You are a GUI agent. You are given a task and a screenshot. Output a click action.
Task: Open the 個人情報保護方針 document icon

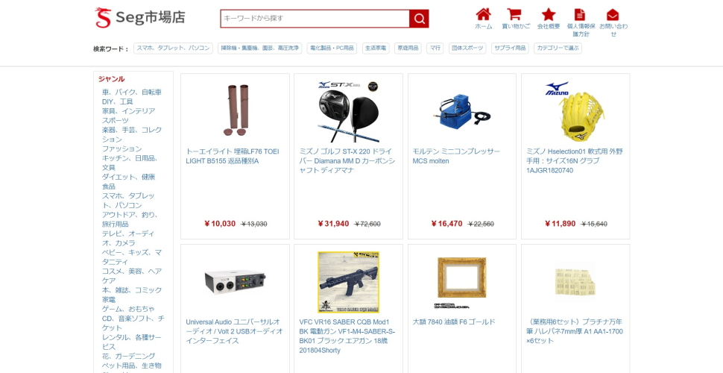(580, 14)
